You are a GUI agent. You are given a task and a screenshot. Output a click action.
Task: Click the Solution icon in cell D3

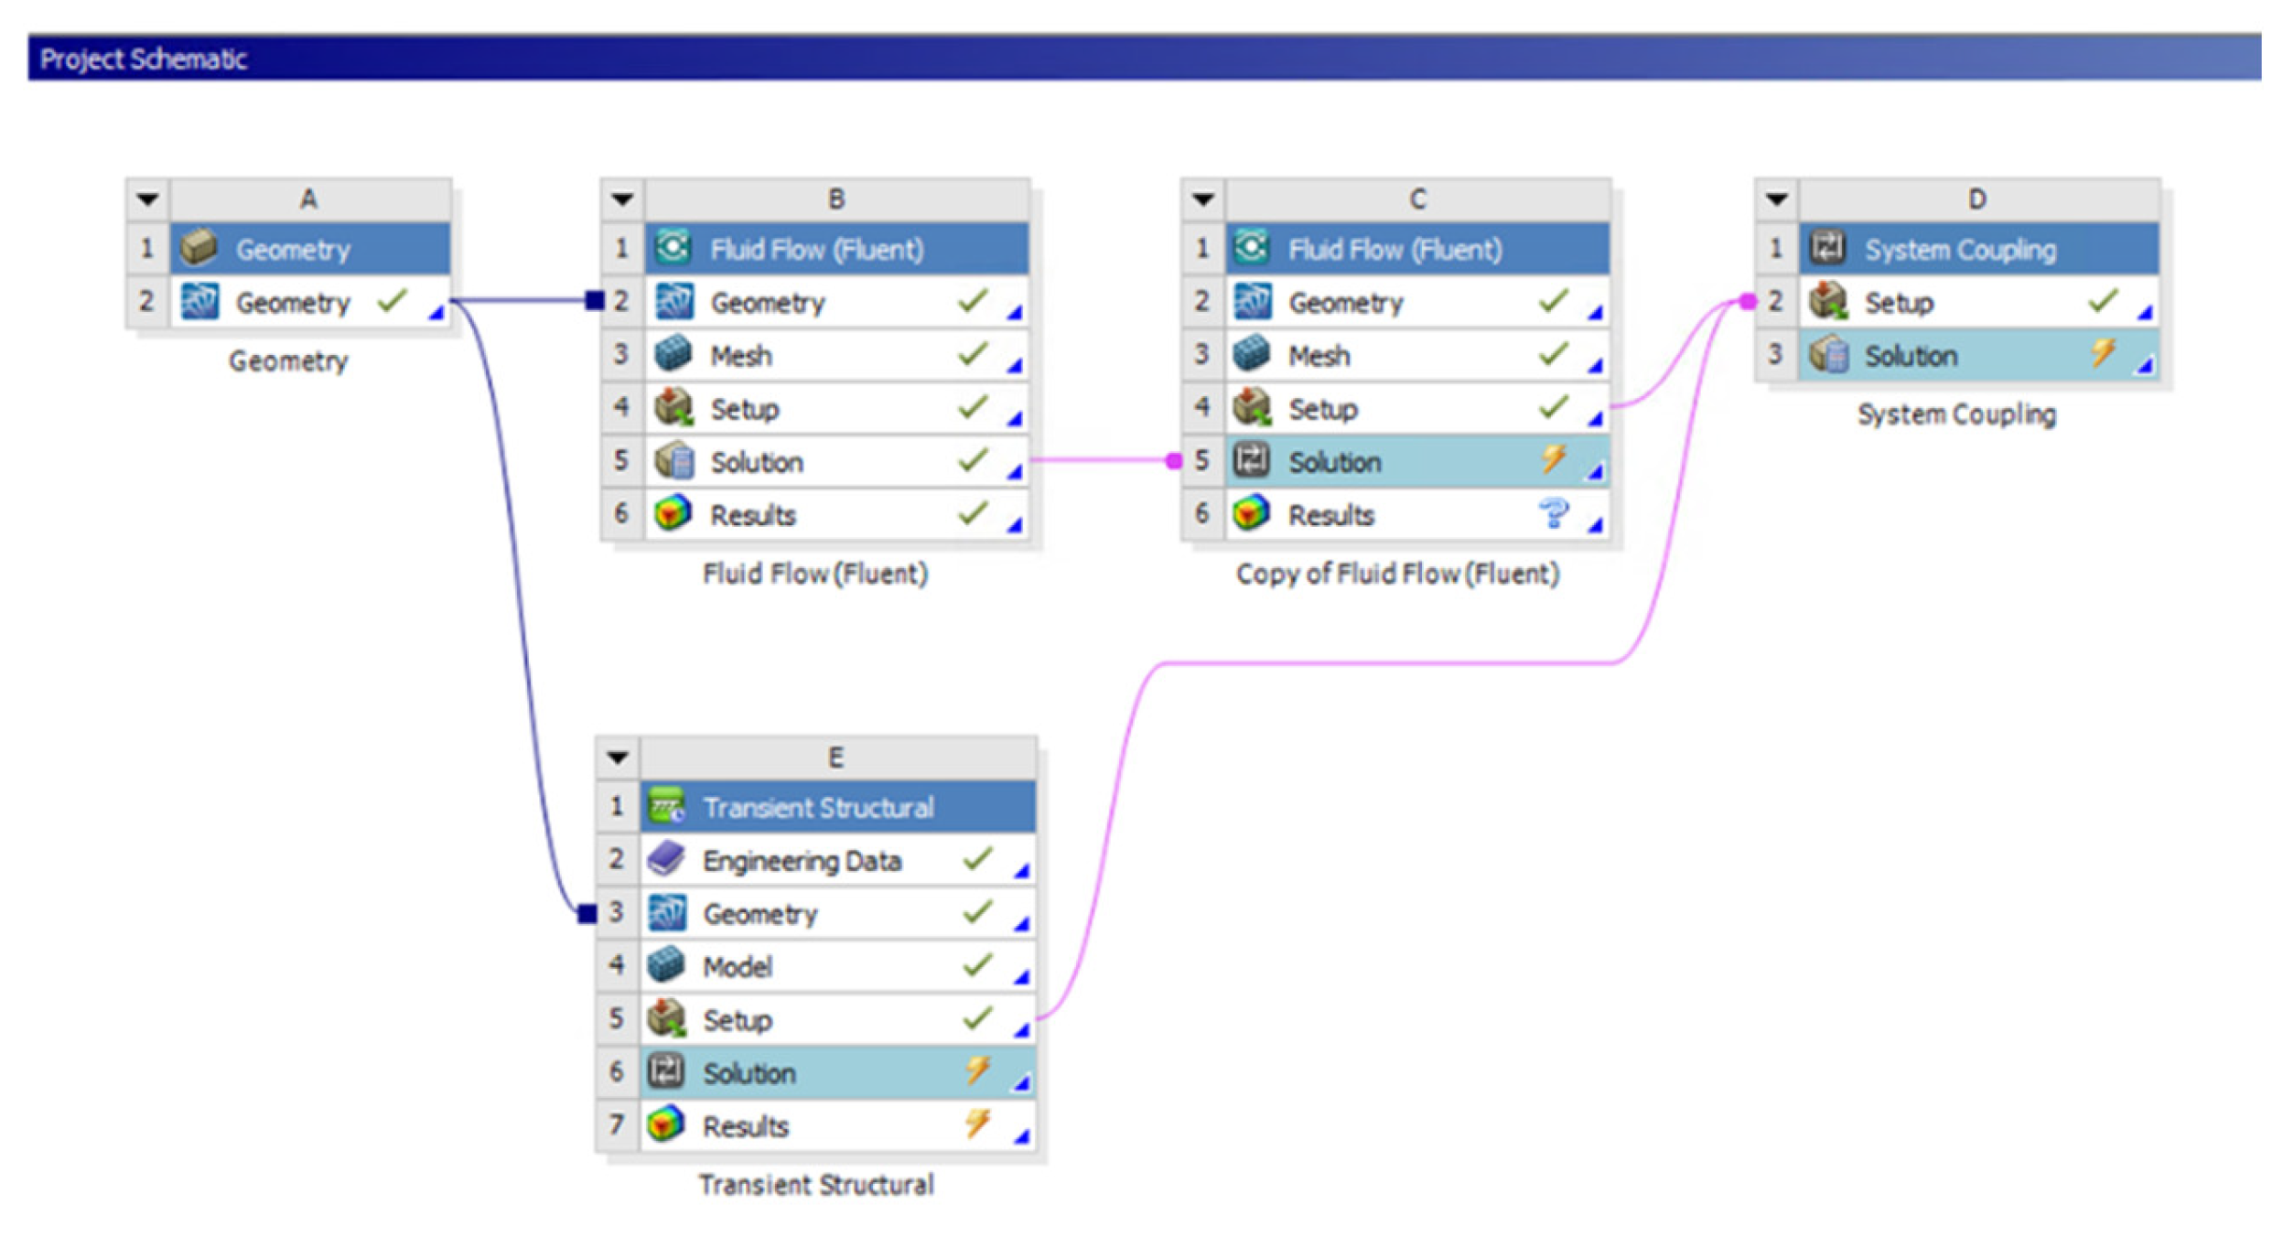click(x=1828, y=354)
